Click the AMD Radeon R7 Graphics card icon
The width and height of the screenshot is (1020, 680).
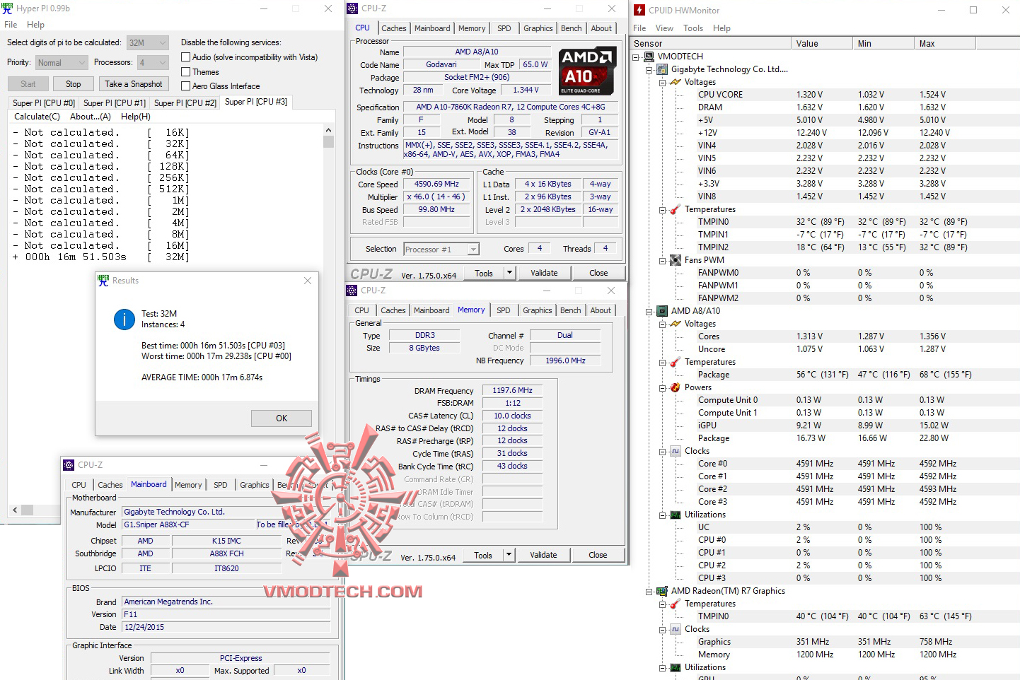pyautogui.click(x=662, y=591)
